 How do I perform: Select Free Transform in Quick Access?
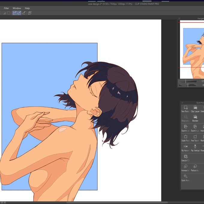pos(195,138)
